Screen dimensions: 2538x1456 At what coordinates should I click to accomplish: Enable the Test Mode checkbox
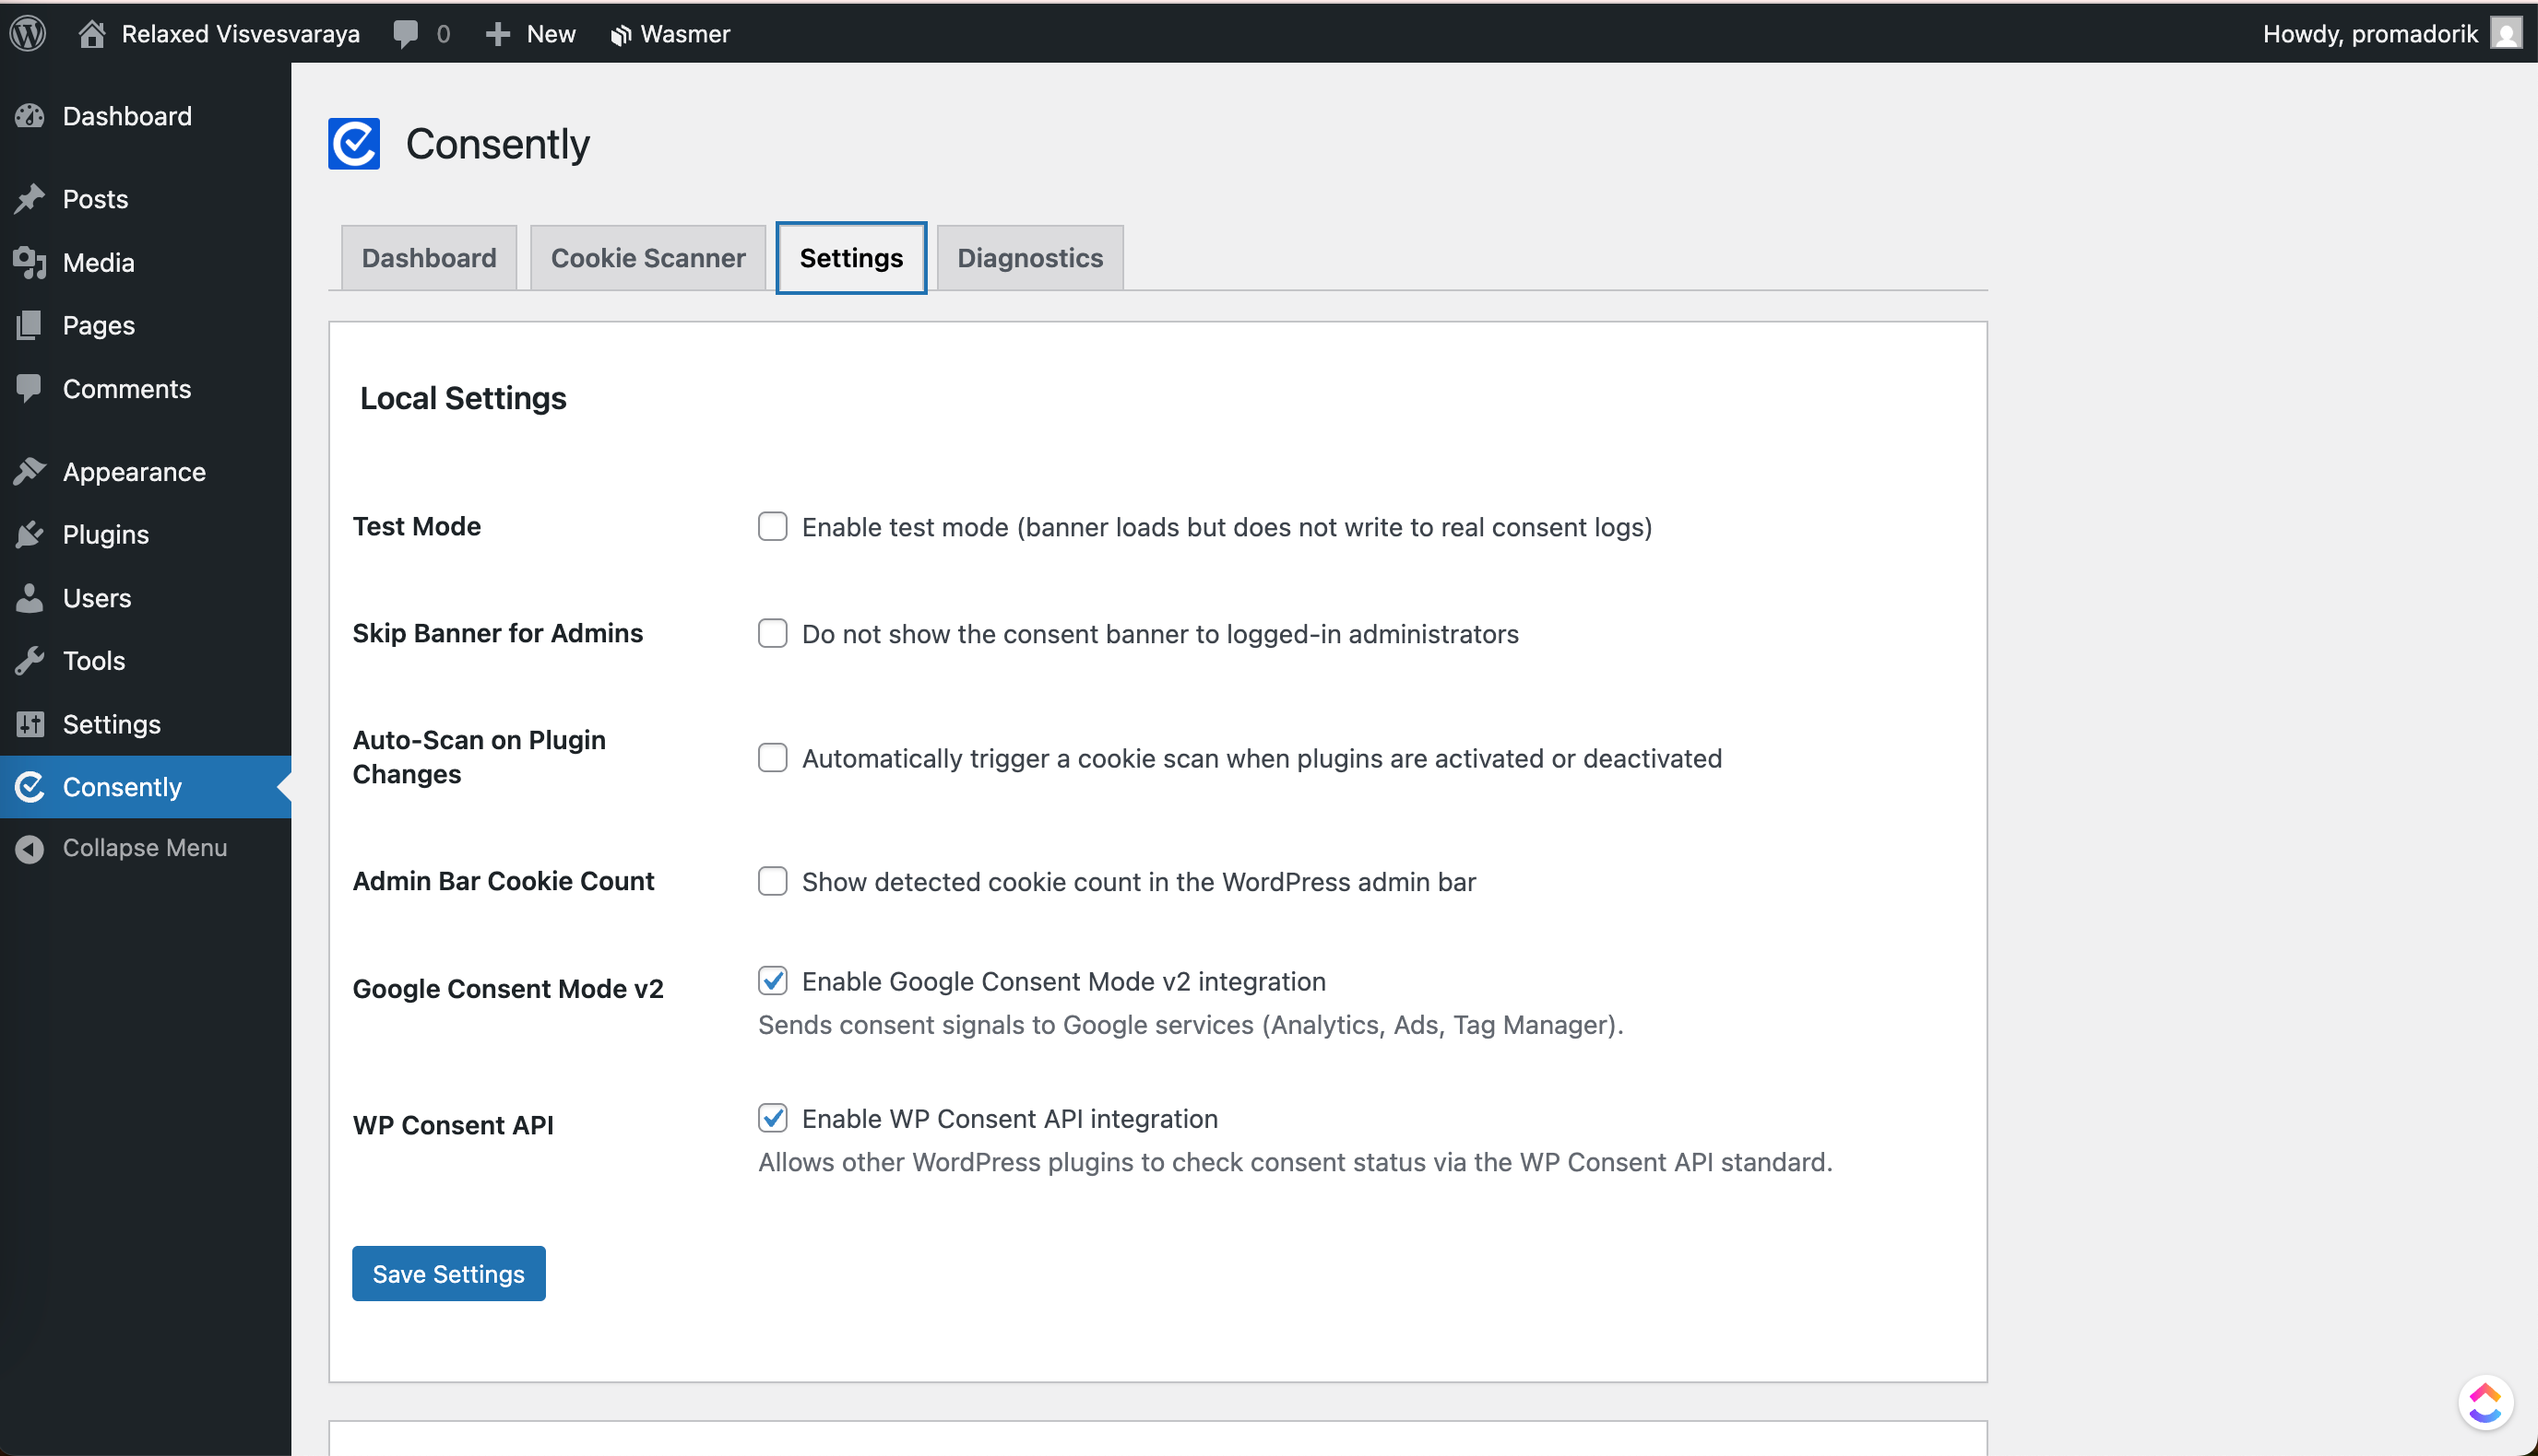coord(772,527)
